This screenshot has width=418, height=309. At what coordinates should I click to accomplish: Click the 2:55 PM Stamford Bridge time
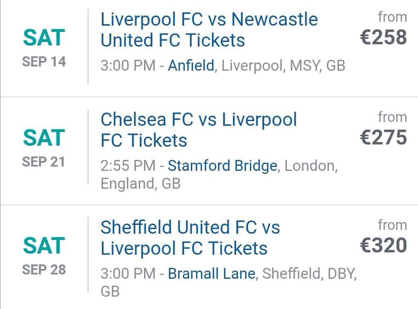coord(128,166)
